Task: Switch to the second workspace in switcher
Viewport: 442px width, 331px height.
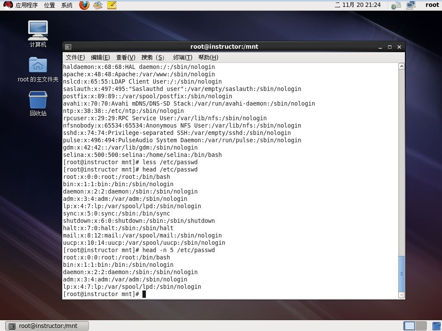Action: coord(421,326)
